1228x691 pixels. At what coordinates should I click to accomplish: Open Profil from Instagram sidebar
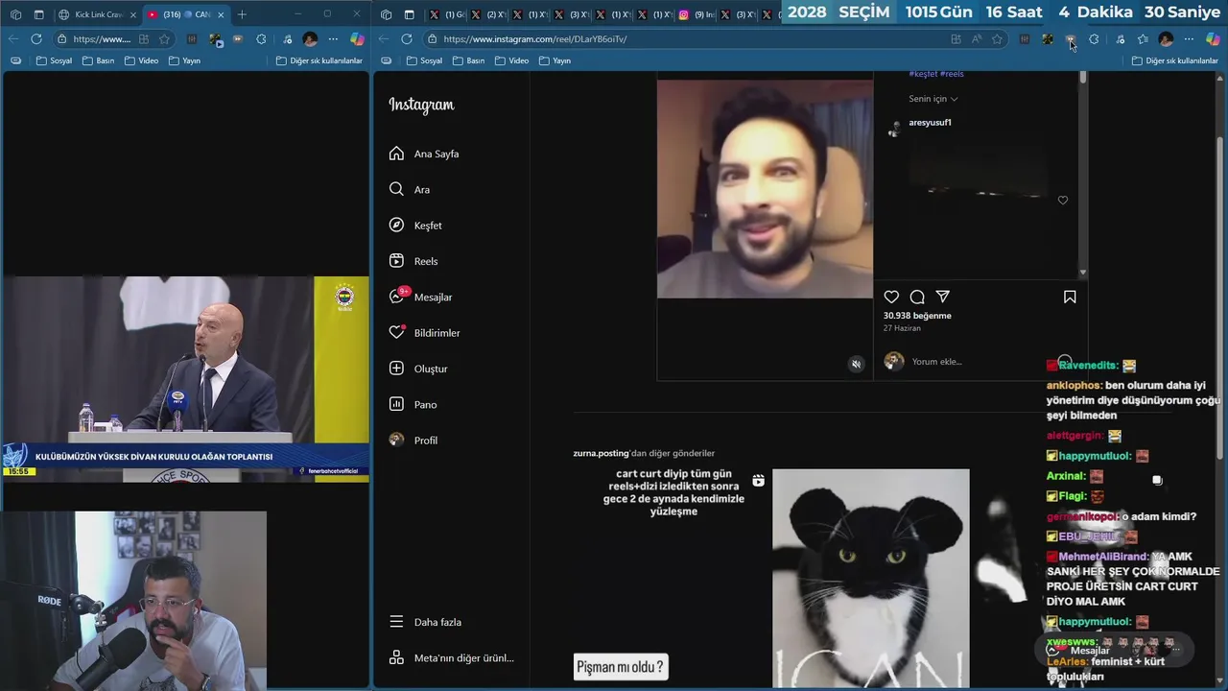coord(413,441)
